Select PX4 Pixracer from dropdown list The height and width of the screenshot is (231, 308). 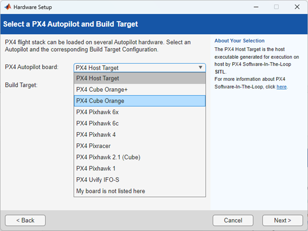click(x=139, y=146)
